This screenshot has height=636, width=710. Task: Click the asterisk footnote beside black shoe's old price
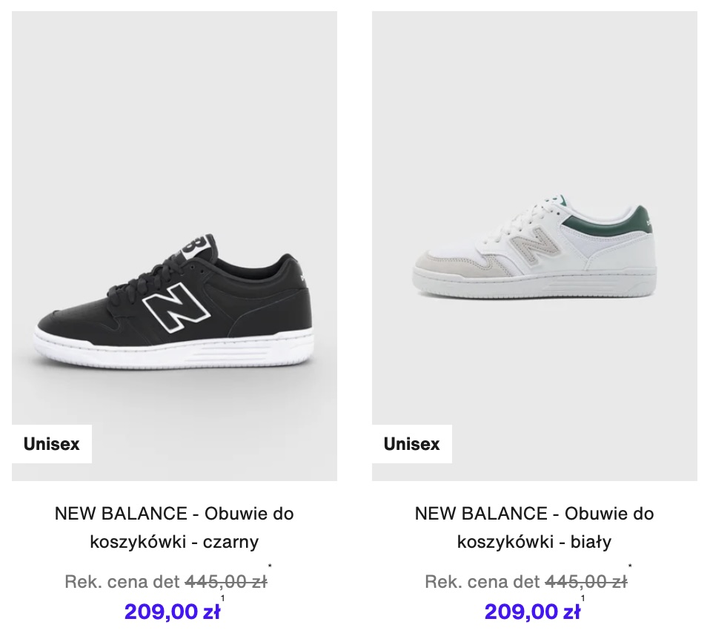coord(270,566)
